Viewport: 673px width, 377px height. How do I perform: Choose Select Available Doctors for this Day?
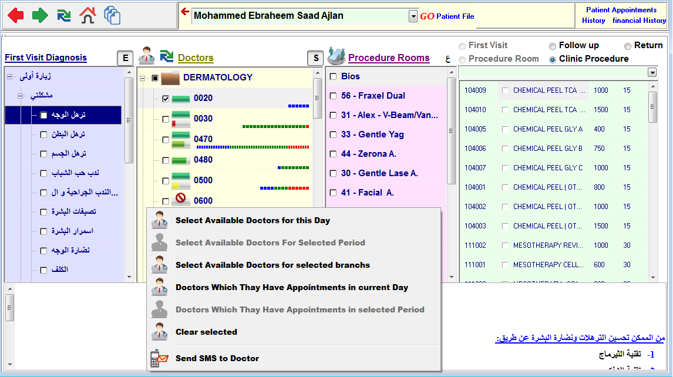click(x=253, y=221)
